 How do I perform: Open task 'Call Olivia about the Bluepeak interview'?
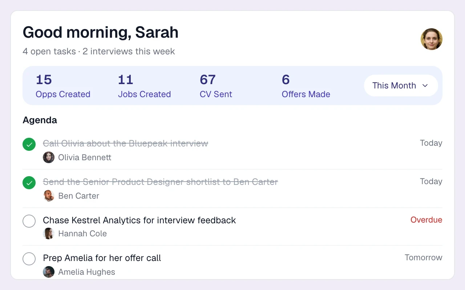(x=125, y=144)
